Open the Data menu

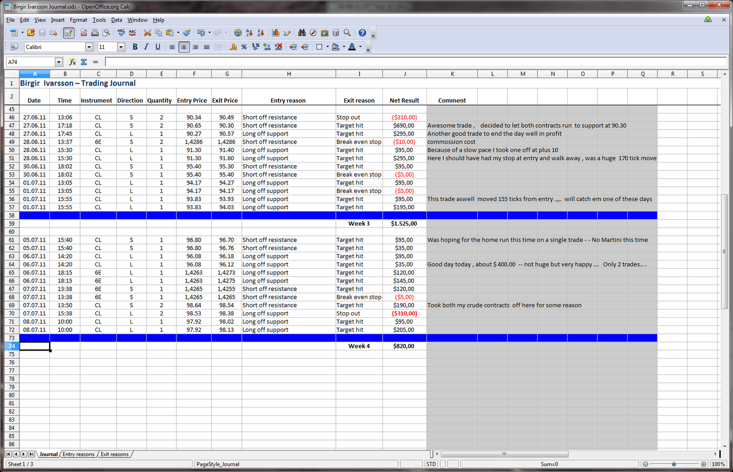click(116, 20)
